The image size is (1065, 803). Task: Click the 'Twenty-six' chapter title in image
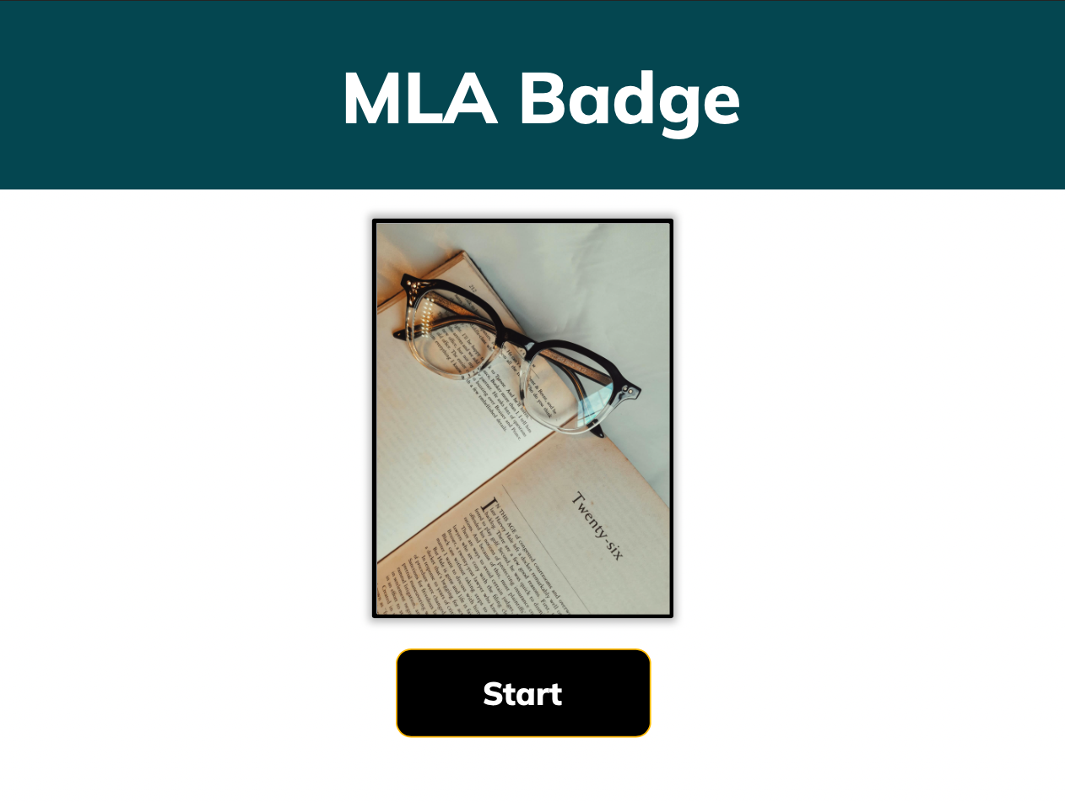coord(597,525)
